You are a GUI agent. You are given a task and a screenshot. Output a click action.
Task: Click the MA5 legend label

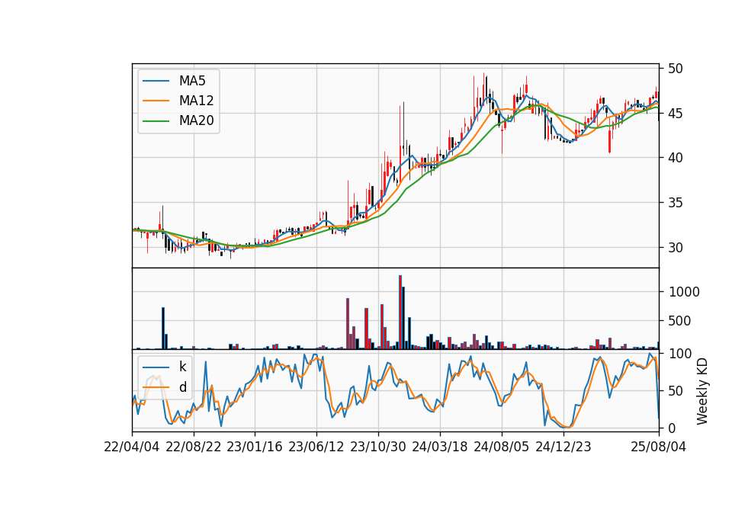coord(192,81)
